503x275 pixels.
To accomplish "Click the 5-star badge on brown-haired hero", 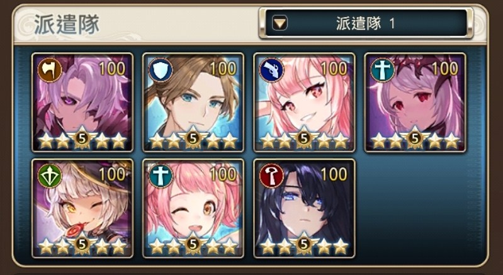I will [x=193, y=139].
